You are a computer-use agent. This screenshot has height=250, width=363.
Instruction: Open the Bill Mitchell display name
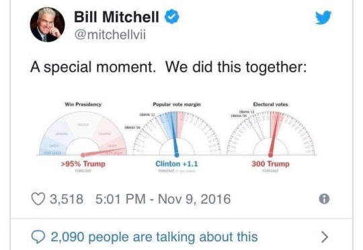[116, 17]
